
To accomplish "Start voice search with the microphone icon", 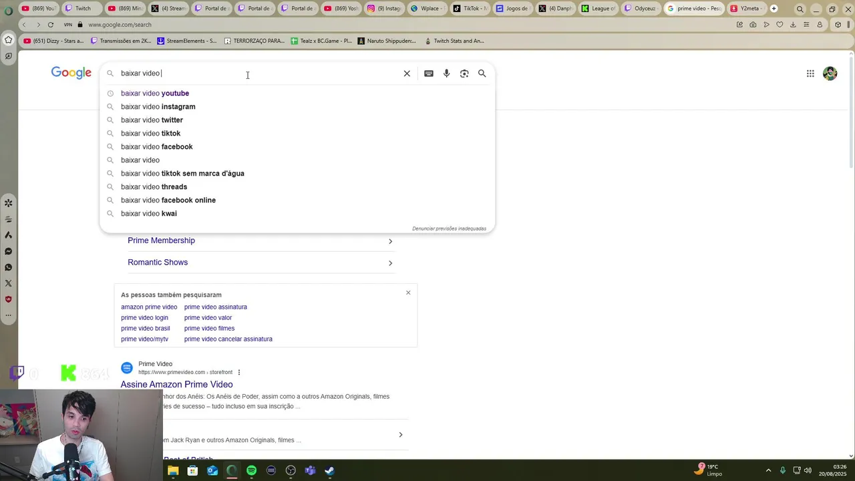I will point(446,73).
